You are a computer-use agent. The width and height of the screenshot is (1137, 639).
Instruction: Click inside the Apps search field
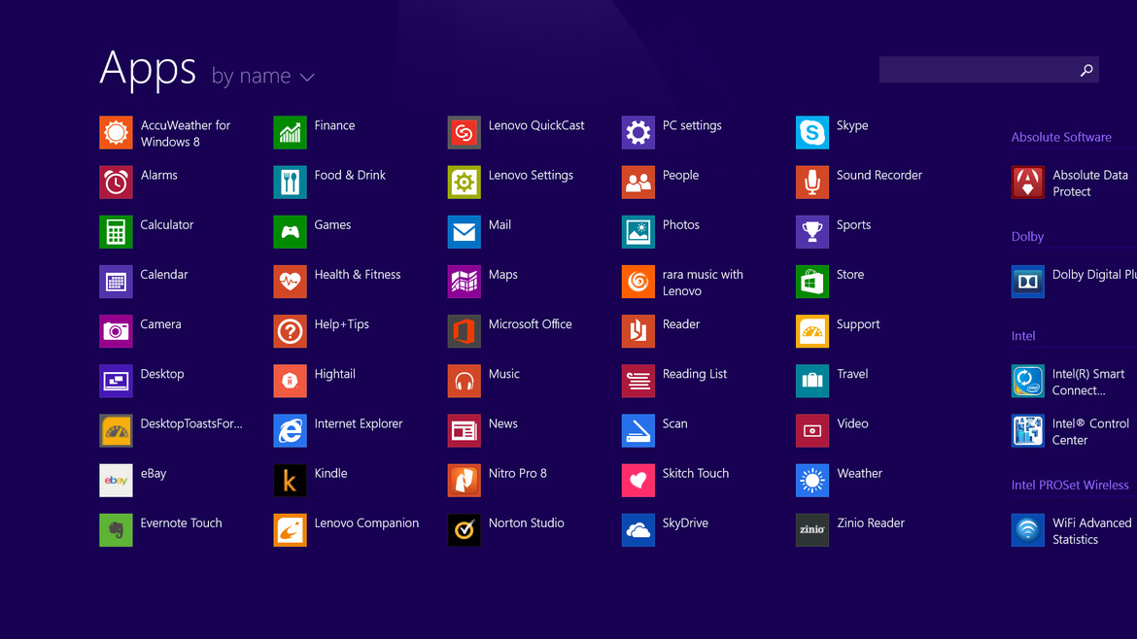point(989,70)
